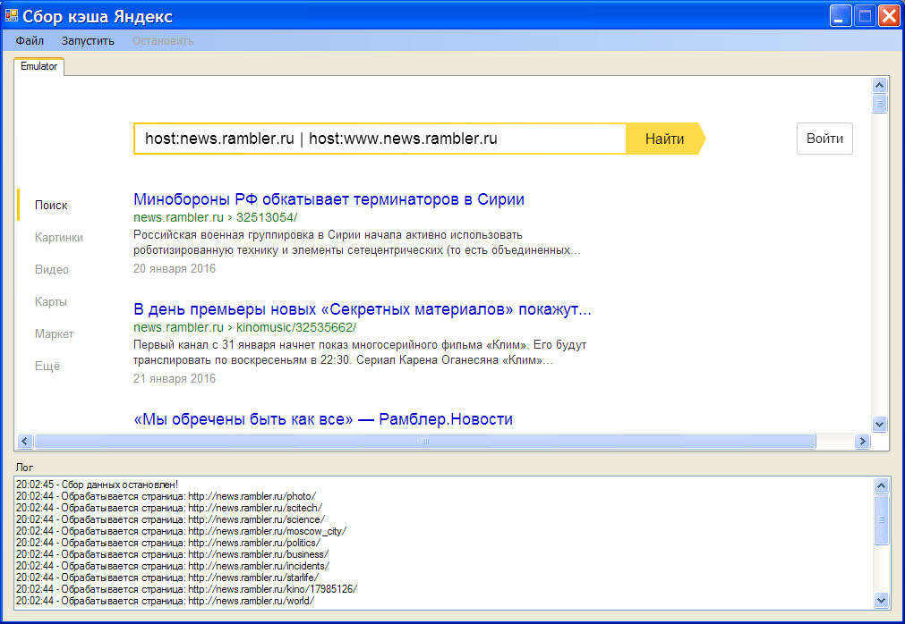This screenshot has width=905, height=624.
Task: Click the horizontal scrollbar left arrow
Action: pos(24,442)
